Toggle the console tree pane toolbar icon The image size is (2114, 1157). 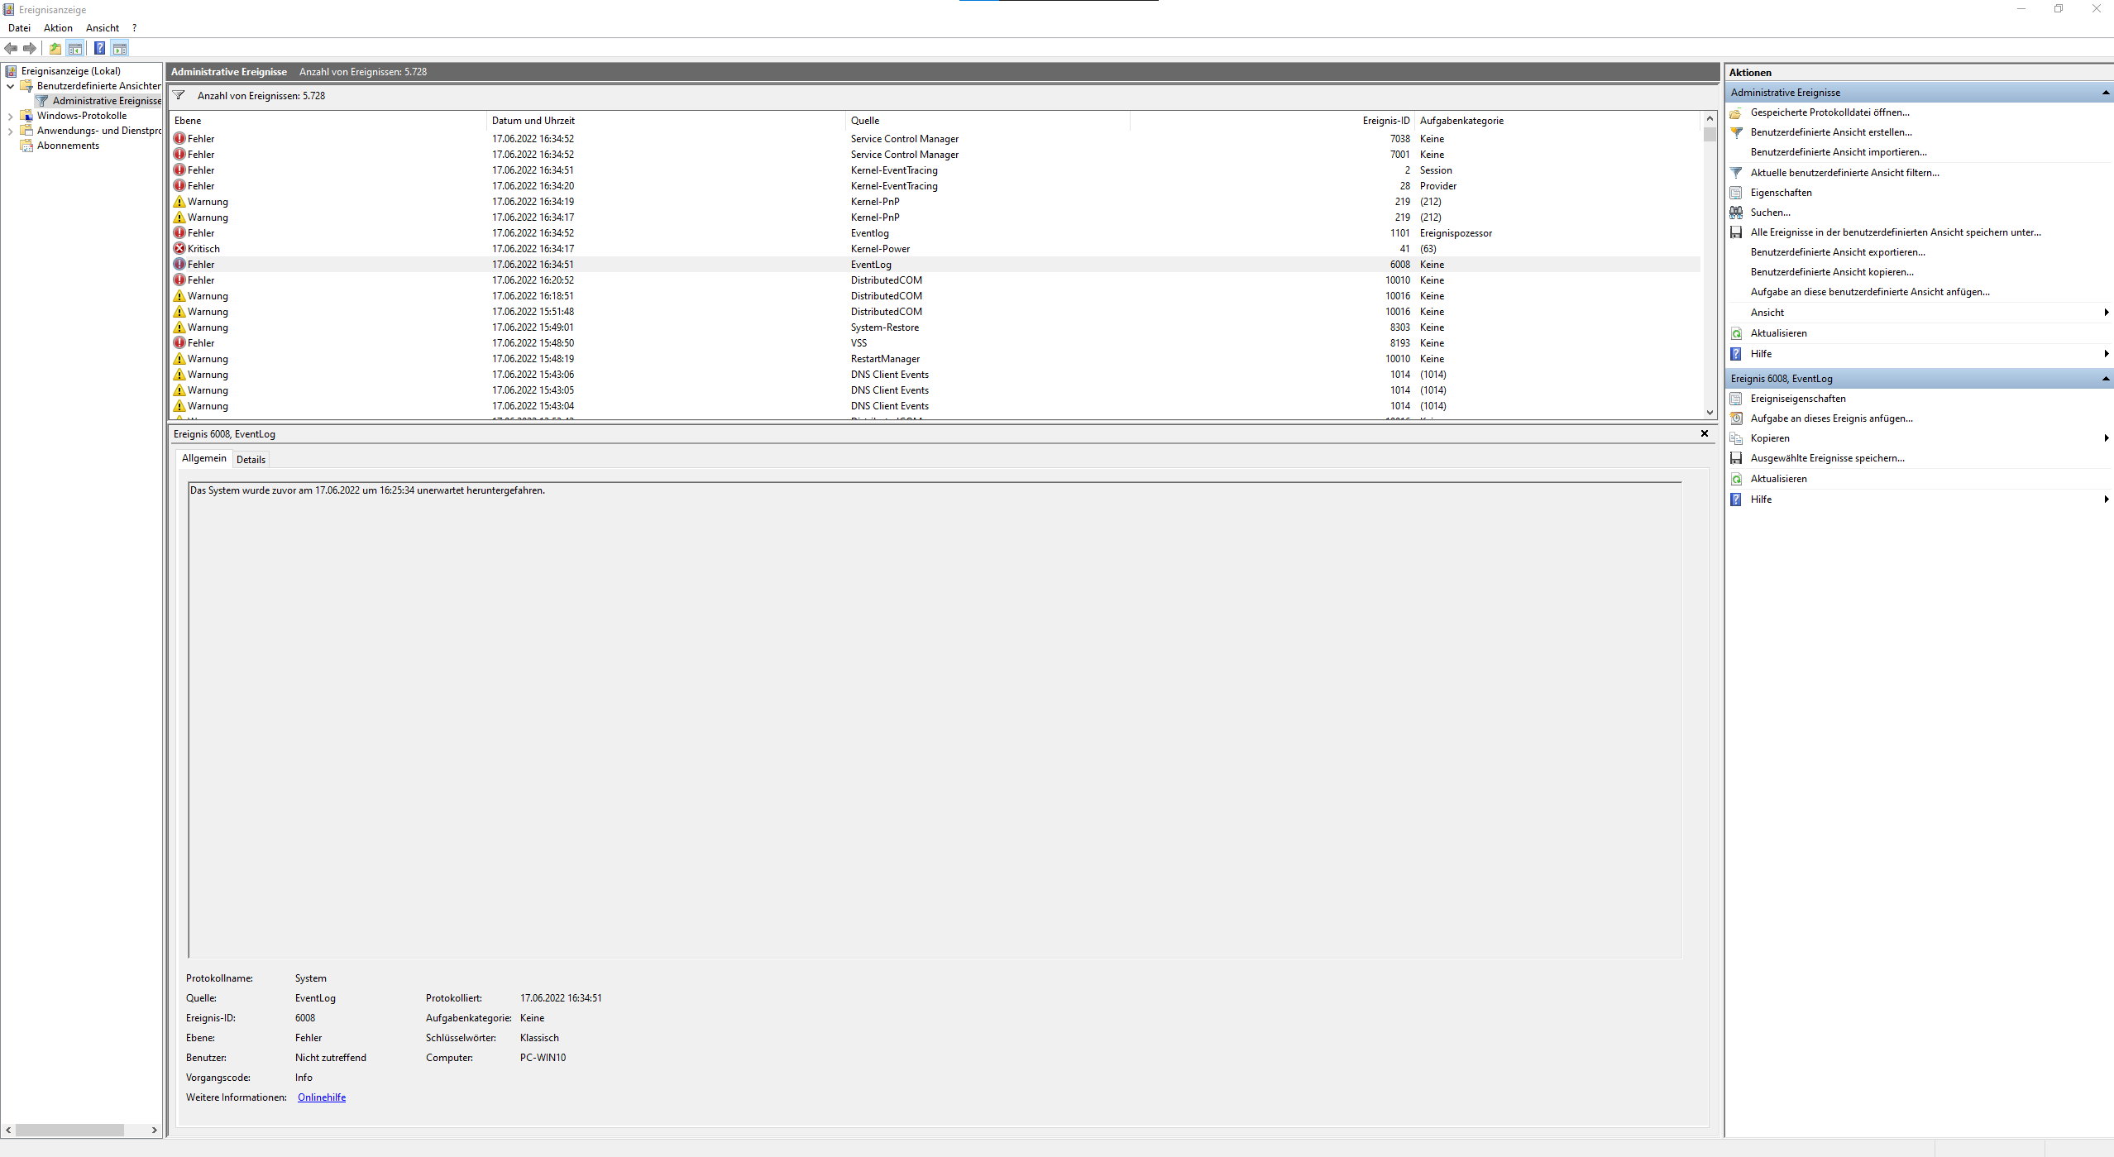[x=75, y=48]
